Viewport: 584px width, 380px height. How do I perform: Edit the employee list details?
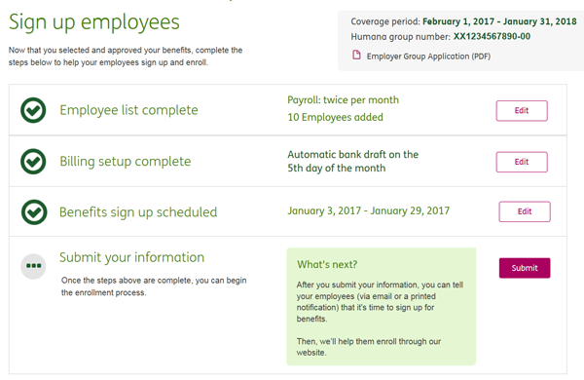(x=522, y=110)
